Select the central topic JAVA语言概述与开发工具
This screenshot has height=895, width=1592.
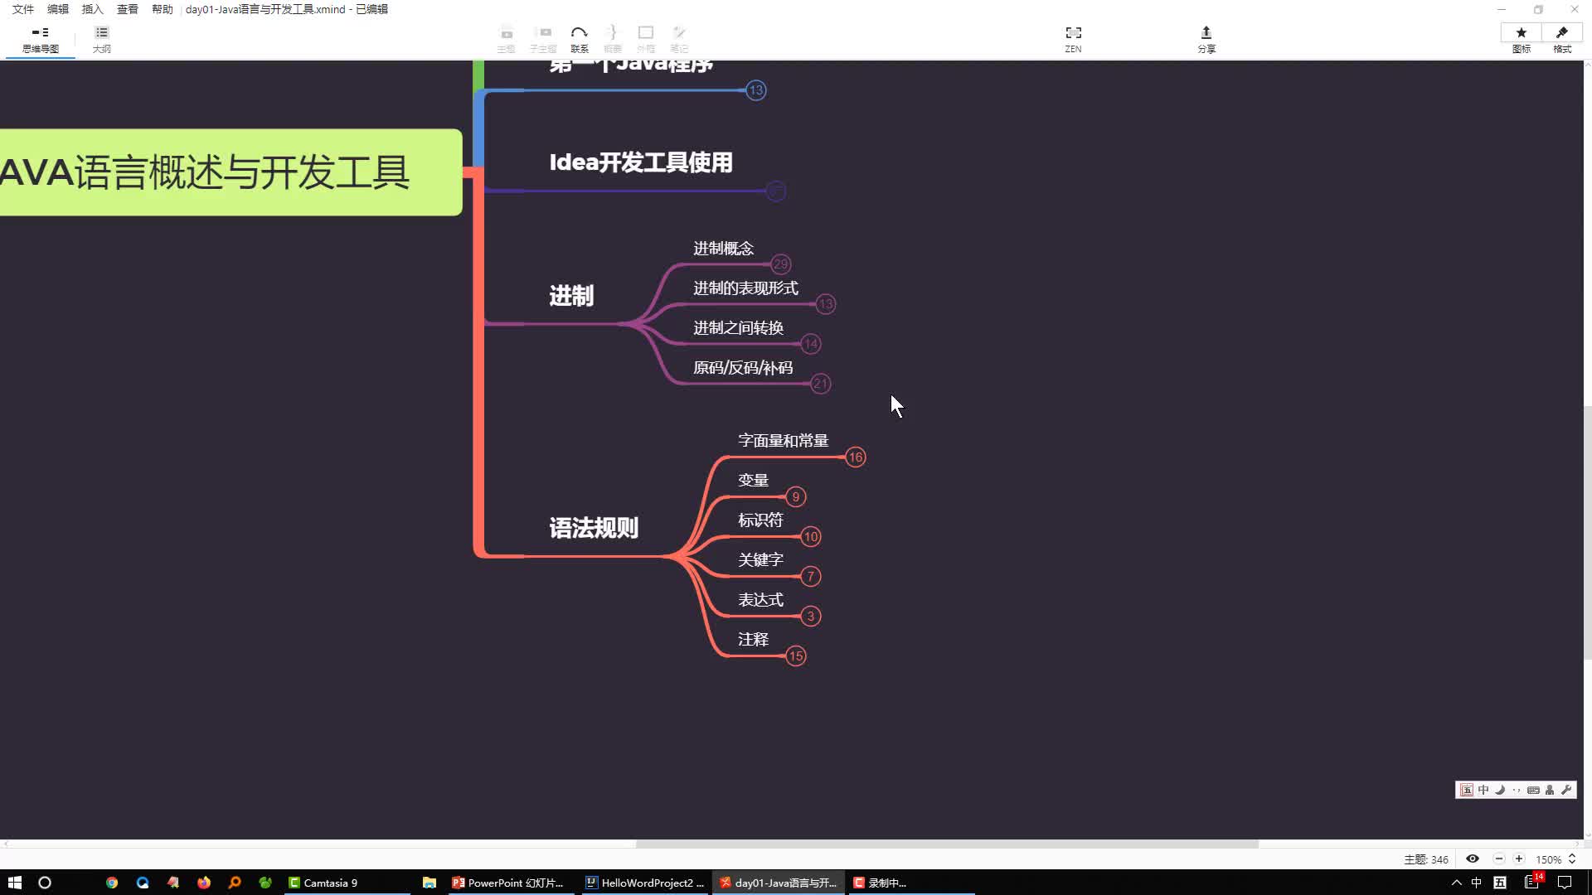point(231,172)
